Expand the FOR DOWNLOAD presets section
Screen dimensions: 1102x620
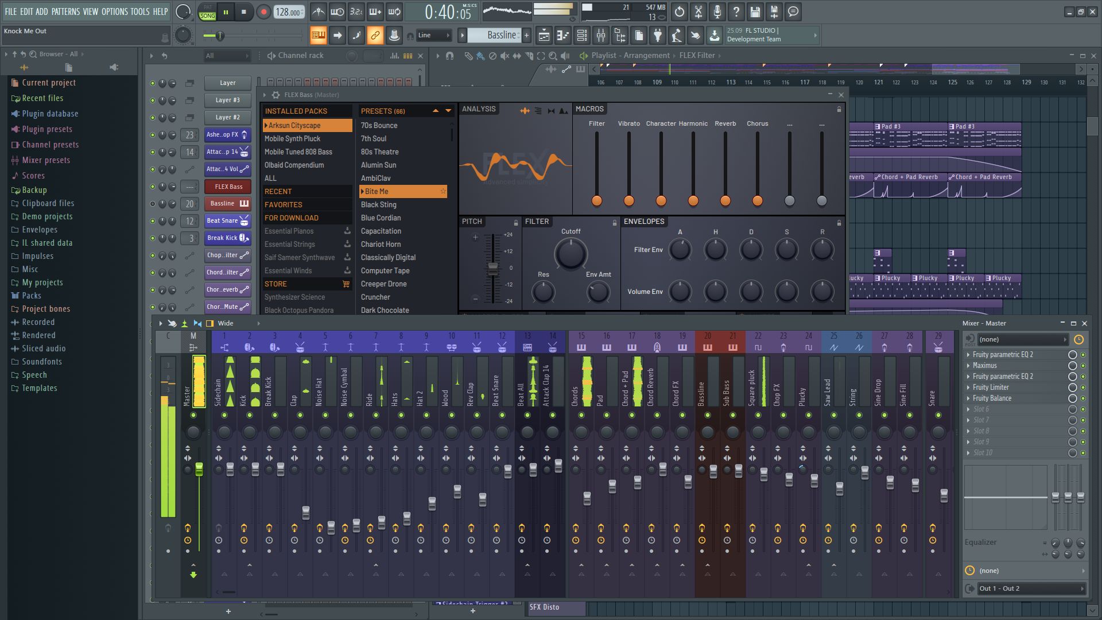pyautogui.click(x=292, y=217)
